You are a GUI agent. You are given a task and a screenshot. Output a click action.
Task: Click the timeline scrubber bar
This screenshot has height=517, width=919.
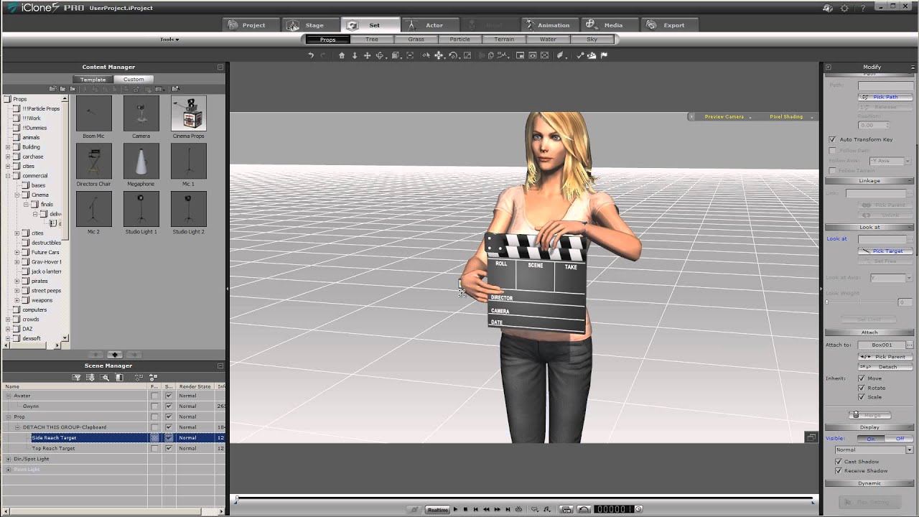(x=524, y=498)
